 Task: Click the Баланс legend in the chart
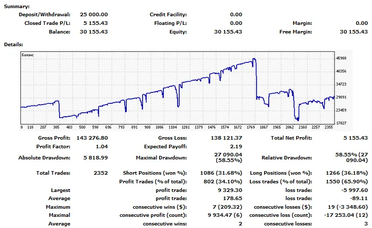click(28, 55)
